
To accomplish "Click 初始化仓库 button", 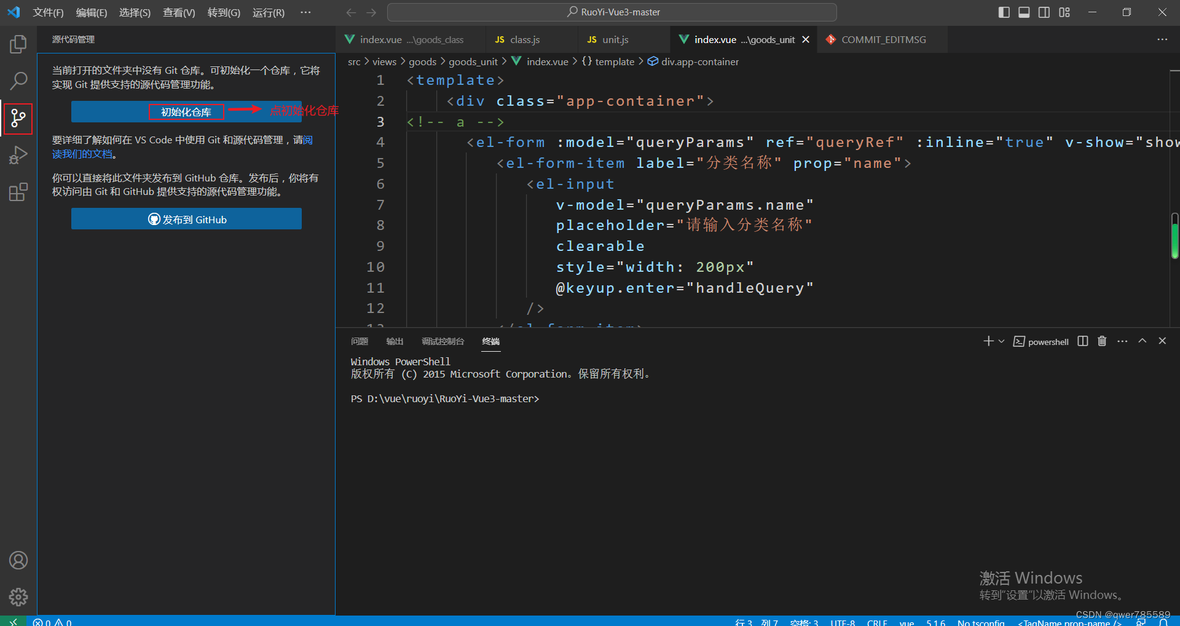I will (x=186, y=112).
